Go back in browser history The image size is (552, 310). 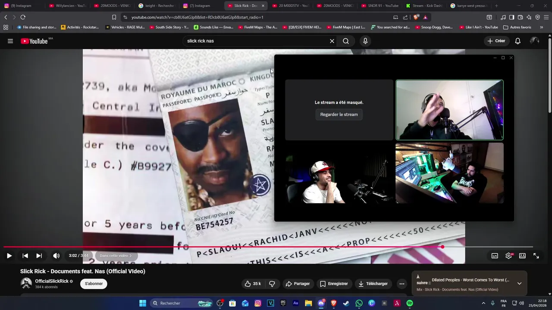point(6,17)
